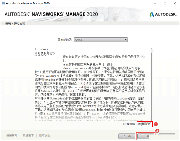This screenshot has width=180, height=141.
Task: Open the 安装帮助 link
Action: coord(12,135)
